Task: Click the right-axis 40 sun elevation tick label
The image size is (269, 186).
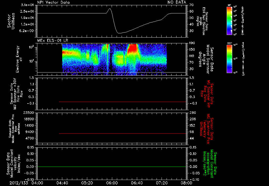Action: [192, 24]
